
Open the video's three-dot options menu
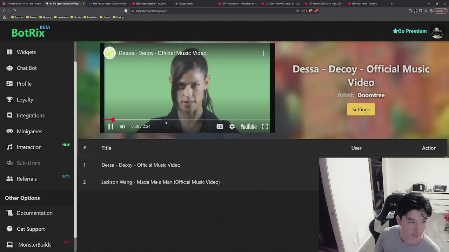pos(263,53)
